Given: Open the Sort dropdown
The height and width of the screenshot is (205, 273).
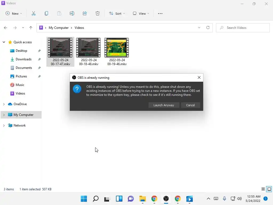Looking at the screenshot, I should pos(117,13).
